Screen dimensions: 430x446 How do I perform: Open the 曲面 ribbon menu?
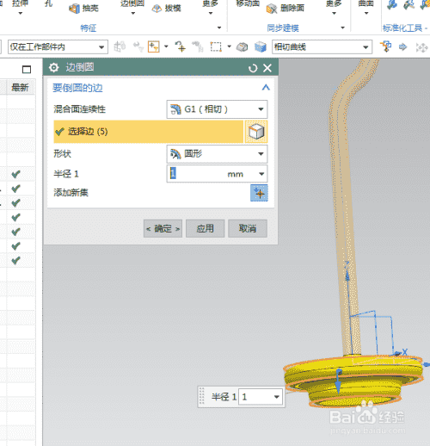click(x=366, y=8)
